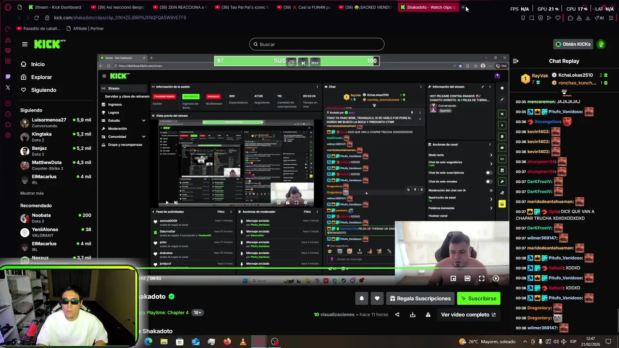Viewport: 619px width, 348px height.
Task: Switch to SACRED VIENDO browser tab
Action: tap(366, 7)
